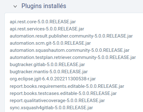Select api.rest.core-5.0.0.RELEASE.jar entry
Viewport: 143px width, 112px height.
pos(43,22)
